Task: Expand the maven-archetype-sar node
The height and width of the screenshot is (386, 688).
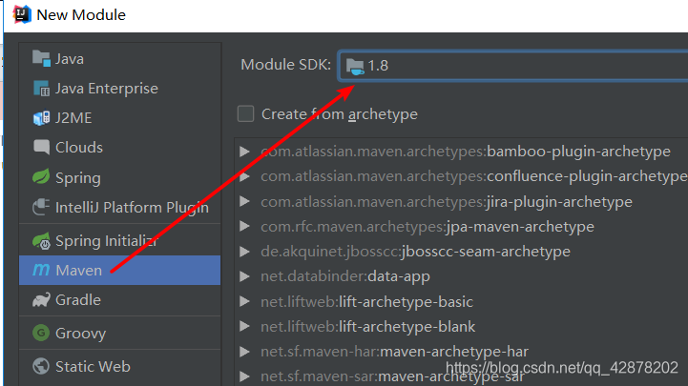Action: click(x=245, y=376)
